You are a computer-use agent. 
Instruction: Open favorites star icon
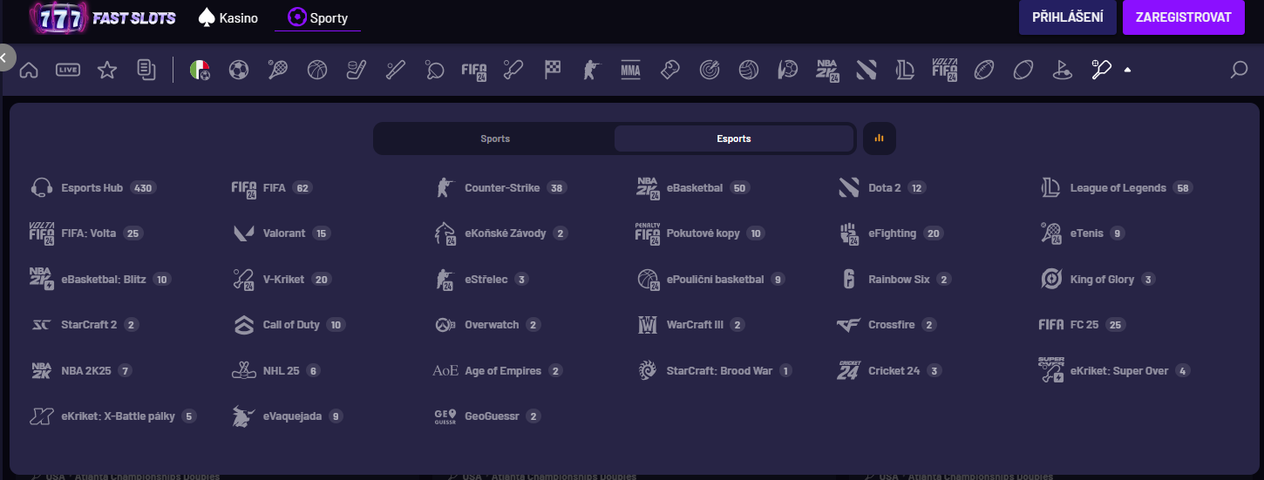coord(107,71)
